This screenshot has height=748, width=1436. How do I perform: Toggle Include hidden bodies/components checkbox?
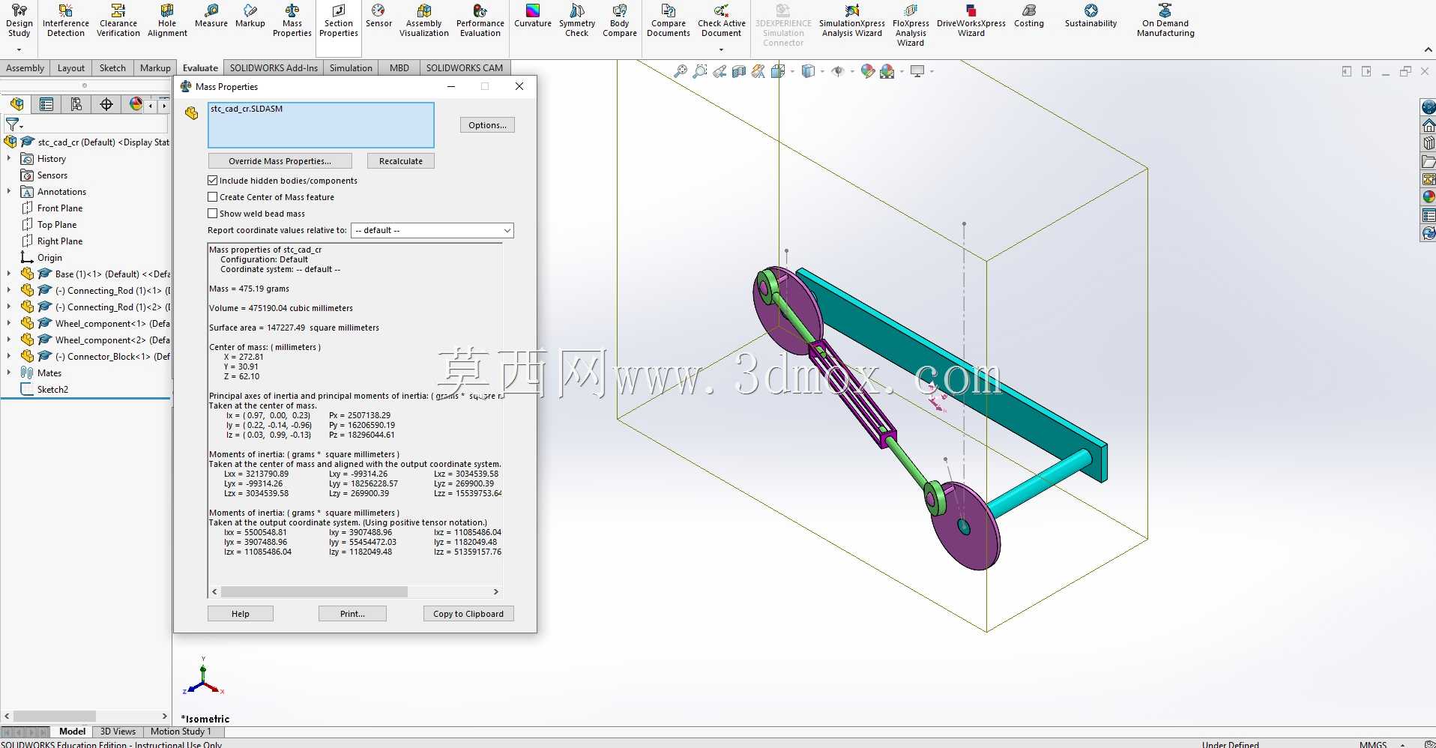(x=213, y=181)
